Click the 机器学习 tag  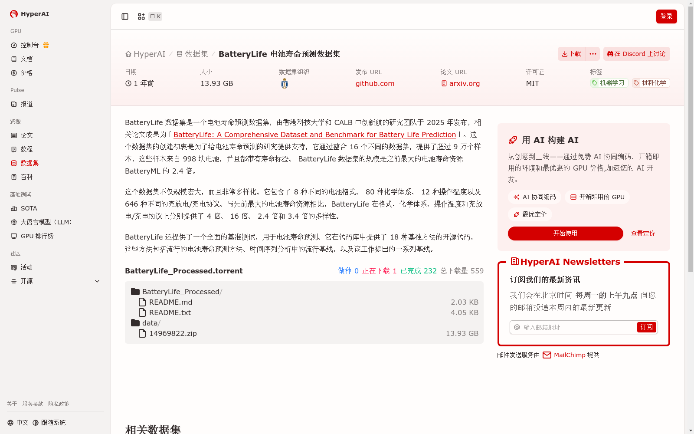609,83
